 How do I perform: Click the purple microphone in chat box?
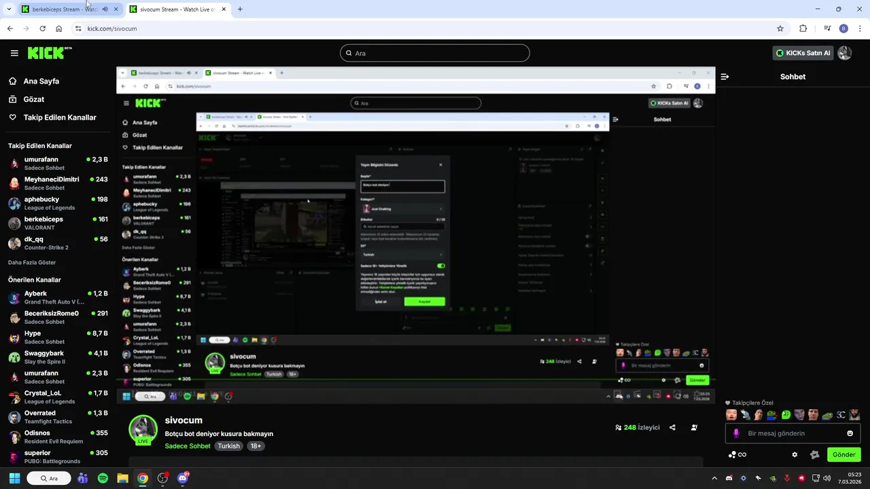[736, 433]
